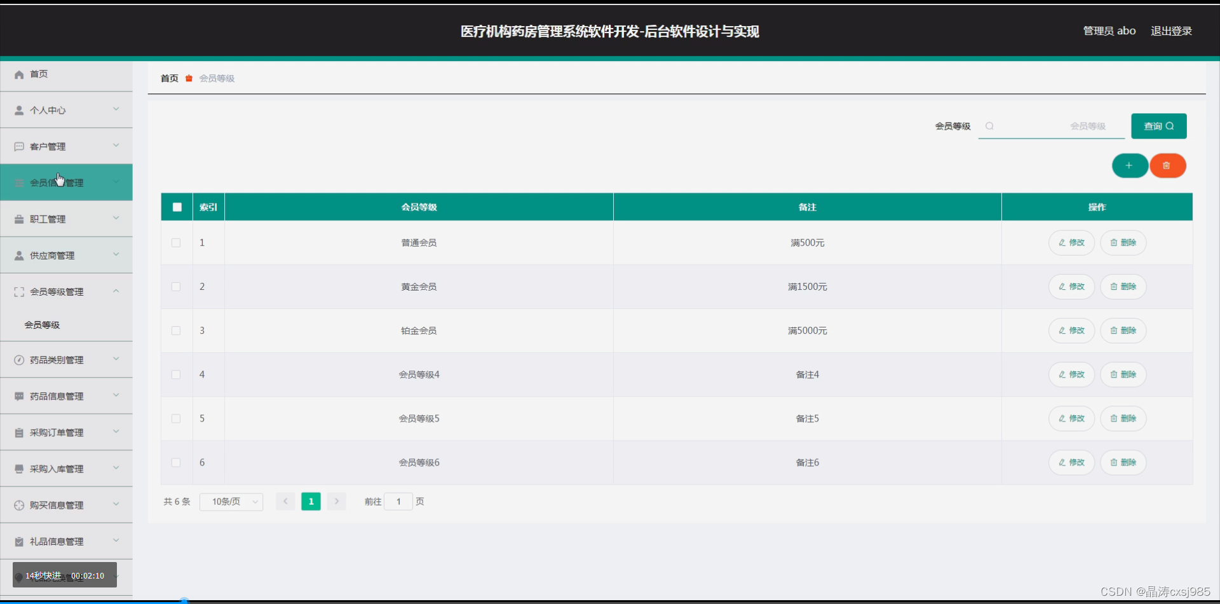
Task: Expand the 礼品信息管理 chevron
Action: pos(116,540)
